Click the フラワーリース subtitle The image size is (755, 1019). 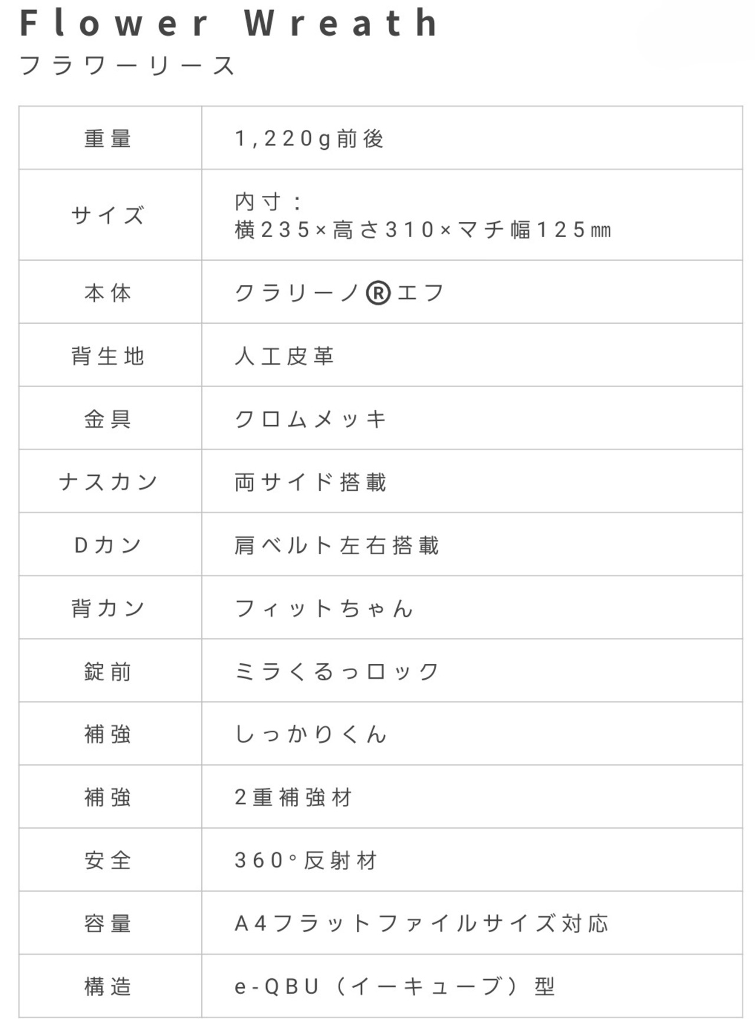tap(127, 65)
